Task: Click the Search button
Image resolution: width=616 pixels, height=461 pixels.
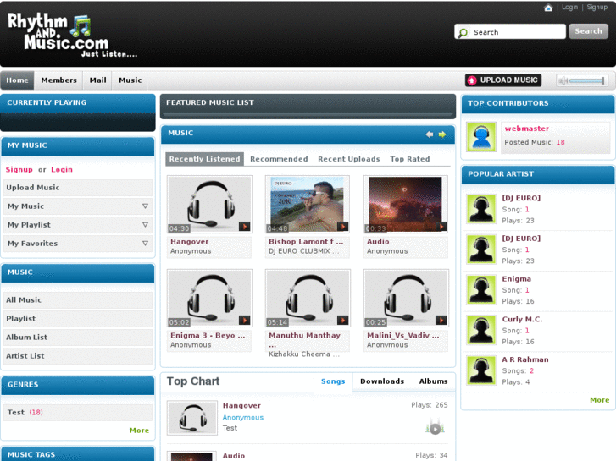Action: click(588, 31)
